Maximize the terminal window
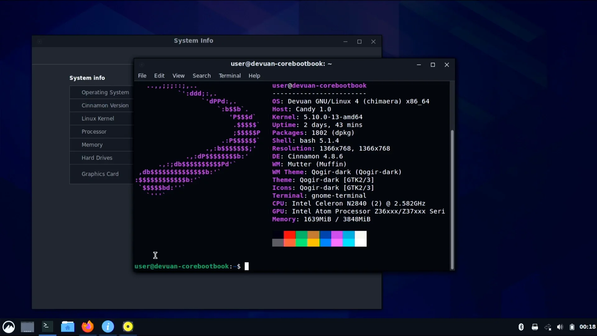 tap(433, 65)
